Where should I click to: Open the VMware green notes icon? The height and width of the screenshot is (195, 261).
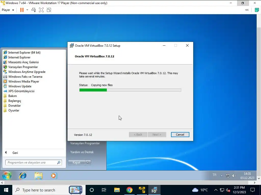257,10
